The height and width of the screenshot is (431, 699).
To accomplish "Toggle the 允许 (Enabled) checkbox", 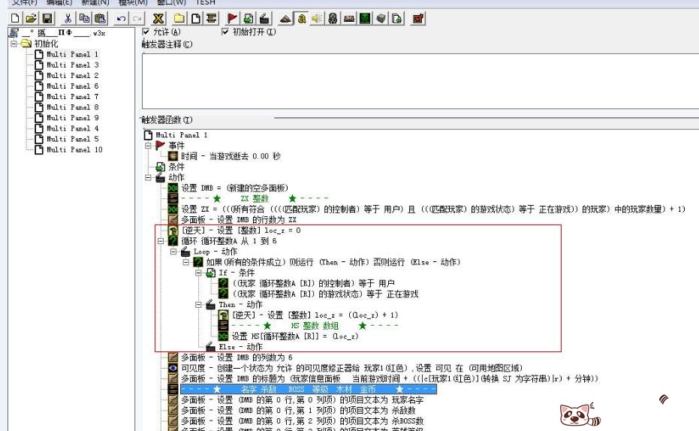I will pyautogui.click(x=146, y=32).
